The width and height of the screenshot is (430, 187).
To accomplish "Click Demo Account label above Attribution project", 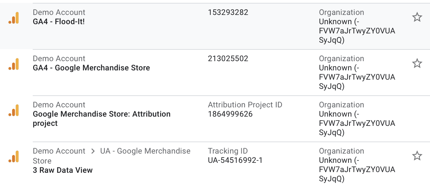I will click(x=59, y=105).
